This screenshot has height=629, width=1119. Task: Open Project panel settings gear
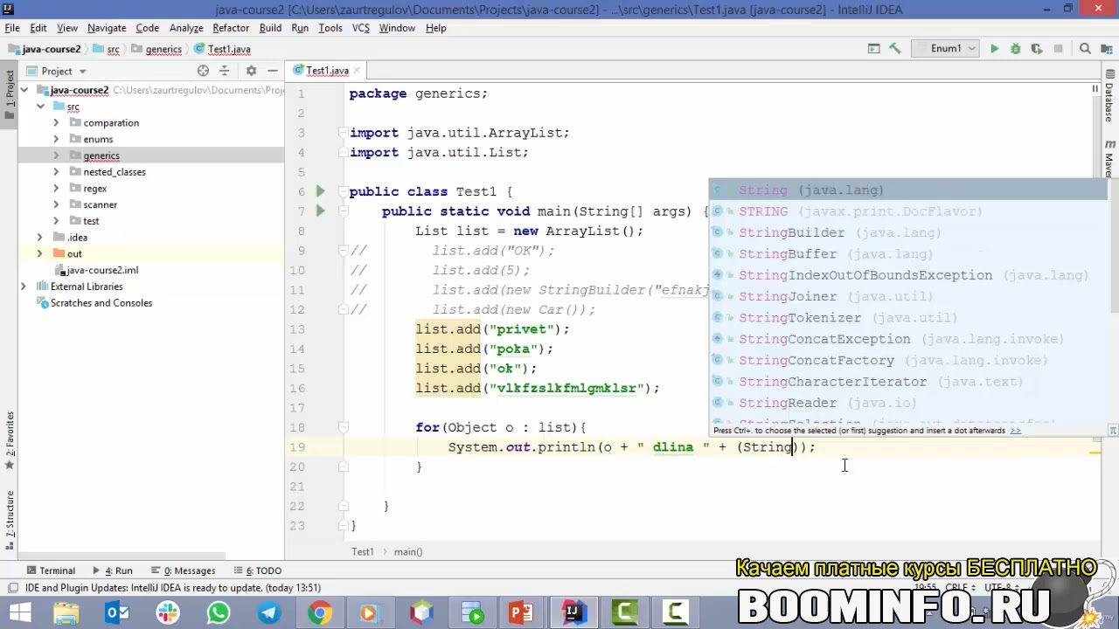[251, 71]
